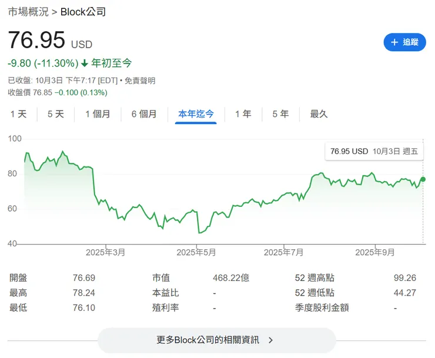The height and width of the screenshot is (358, 435).
Task: Open the 市場概況 breadcrumb link
Action: pos(28,12)
